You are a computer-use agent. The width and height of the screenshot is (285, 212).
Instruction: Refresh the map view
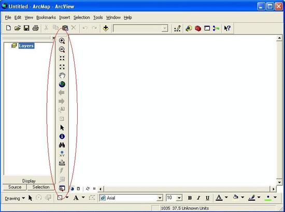[88, 189]
